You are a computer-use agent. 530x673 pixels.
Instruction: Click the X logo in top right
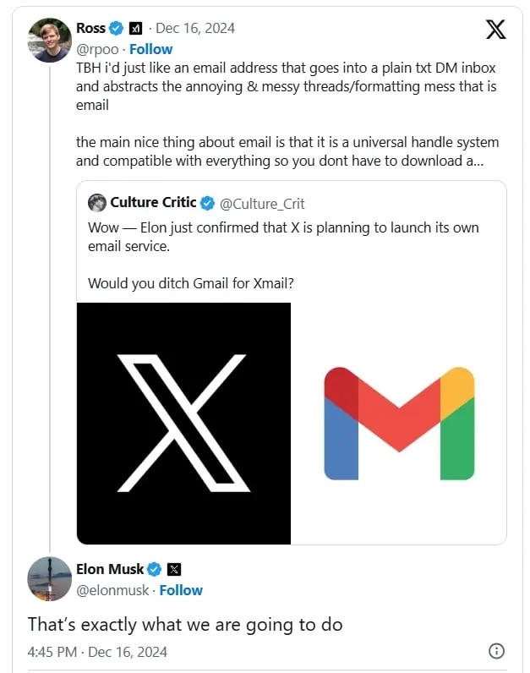click(x=496, y=30)
